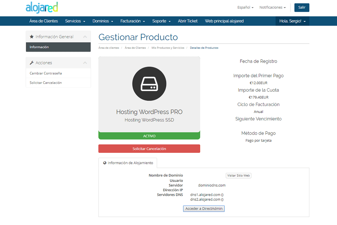This screenshot has height=225, width=337.
Task: Click the star icon beside Información General
Action: [32, 37]
